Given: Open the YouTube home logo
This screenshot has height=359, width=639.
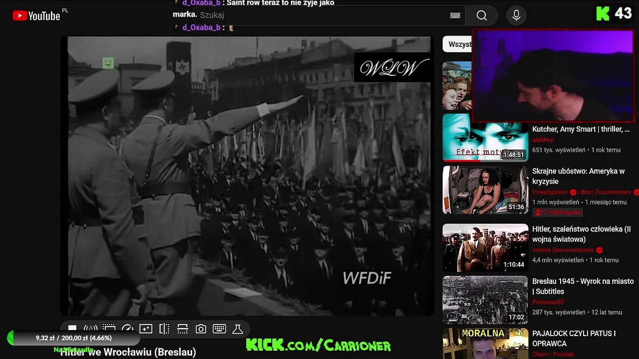Looking at the screenshot, I should coord(36,16).
